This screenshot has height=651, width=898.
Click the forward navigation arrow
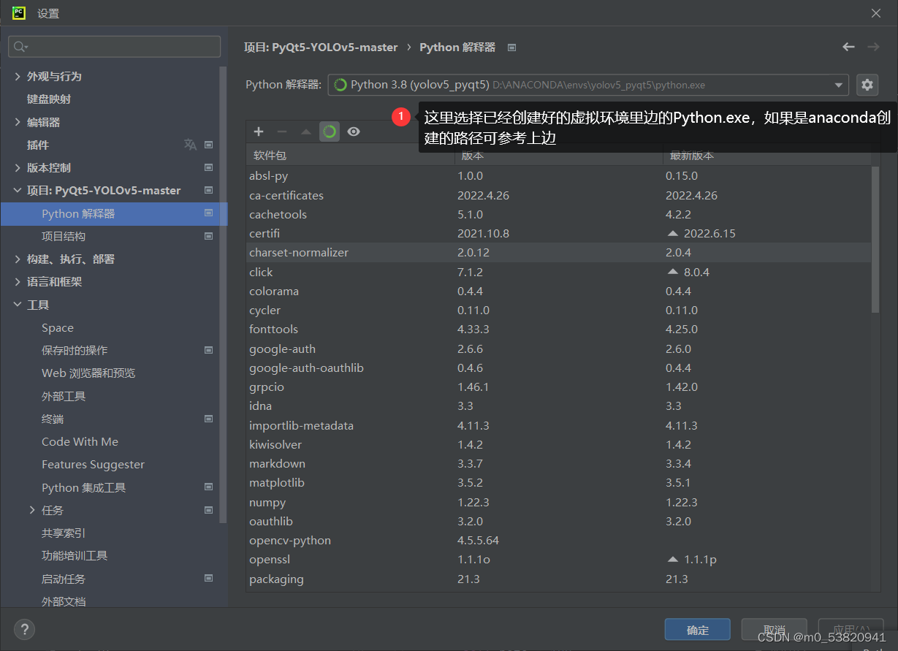coord(873,47)
